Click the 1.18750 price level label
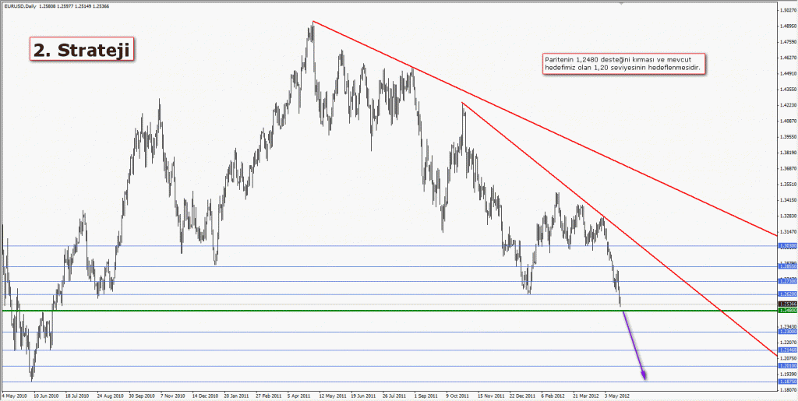 coord(787,382)
